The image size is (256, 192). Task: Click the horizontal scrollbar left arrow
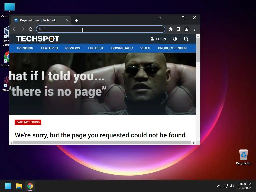pyautogui.click(x=11, y=143)
